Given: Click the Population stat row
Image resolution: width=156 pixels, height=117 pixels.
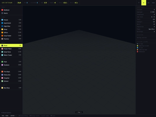Looking at the screenshot, I should coord(146,27).
